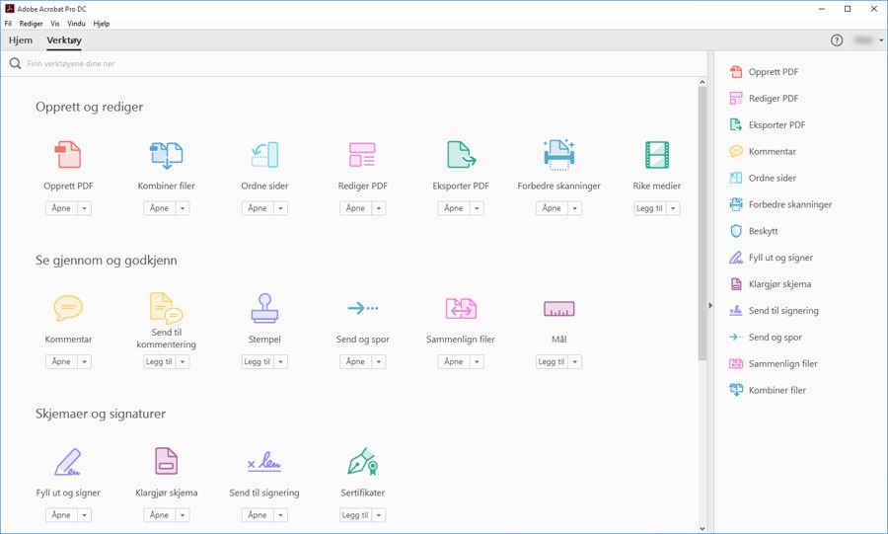Open Kombiner filer shortcut in right pane
The height and width of the screenshot is (534, 888).
768,390
